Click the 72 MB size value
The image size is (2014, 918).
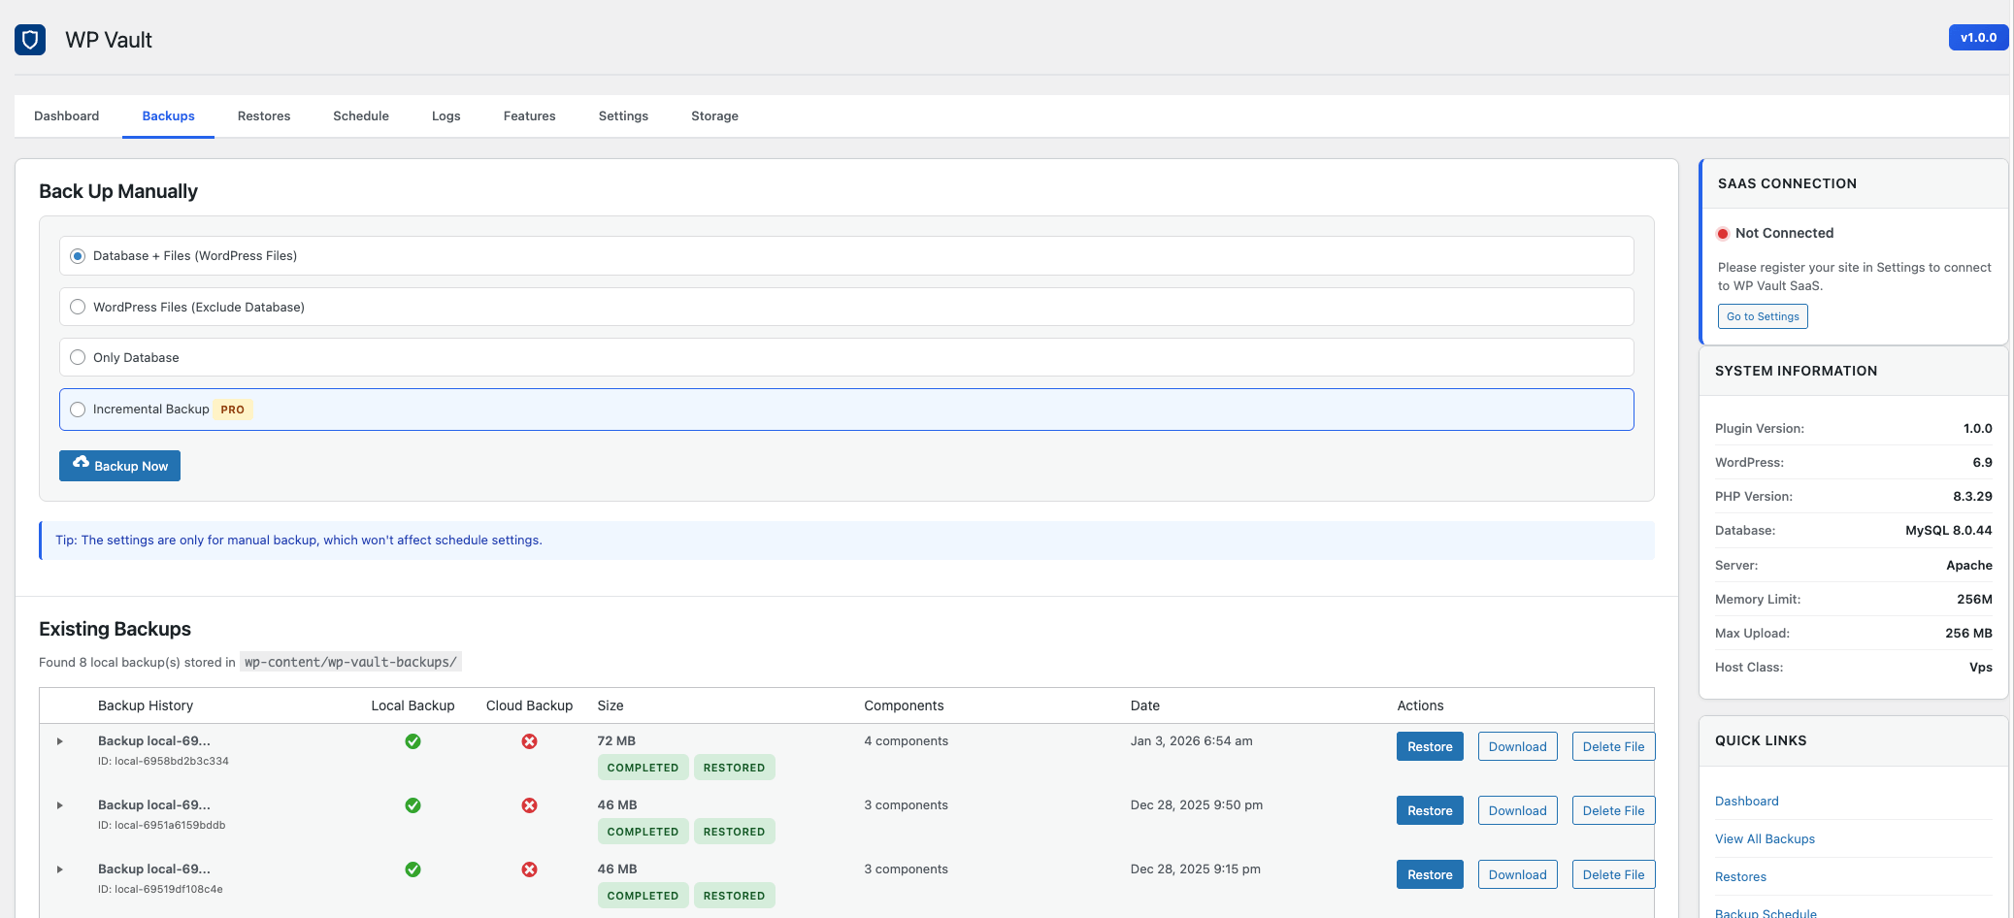[616, 741]
